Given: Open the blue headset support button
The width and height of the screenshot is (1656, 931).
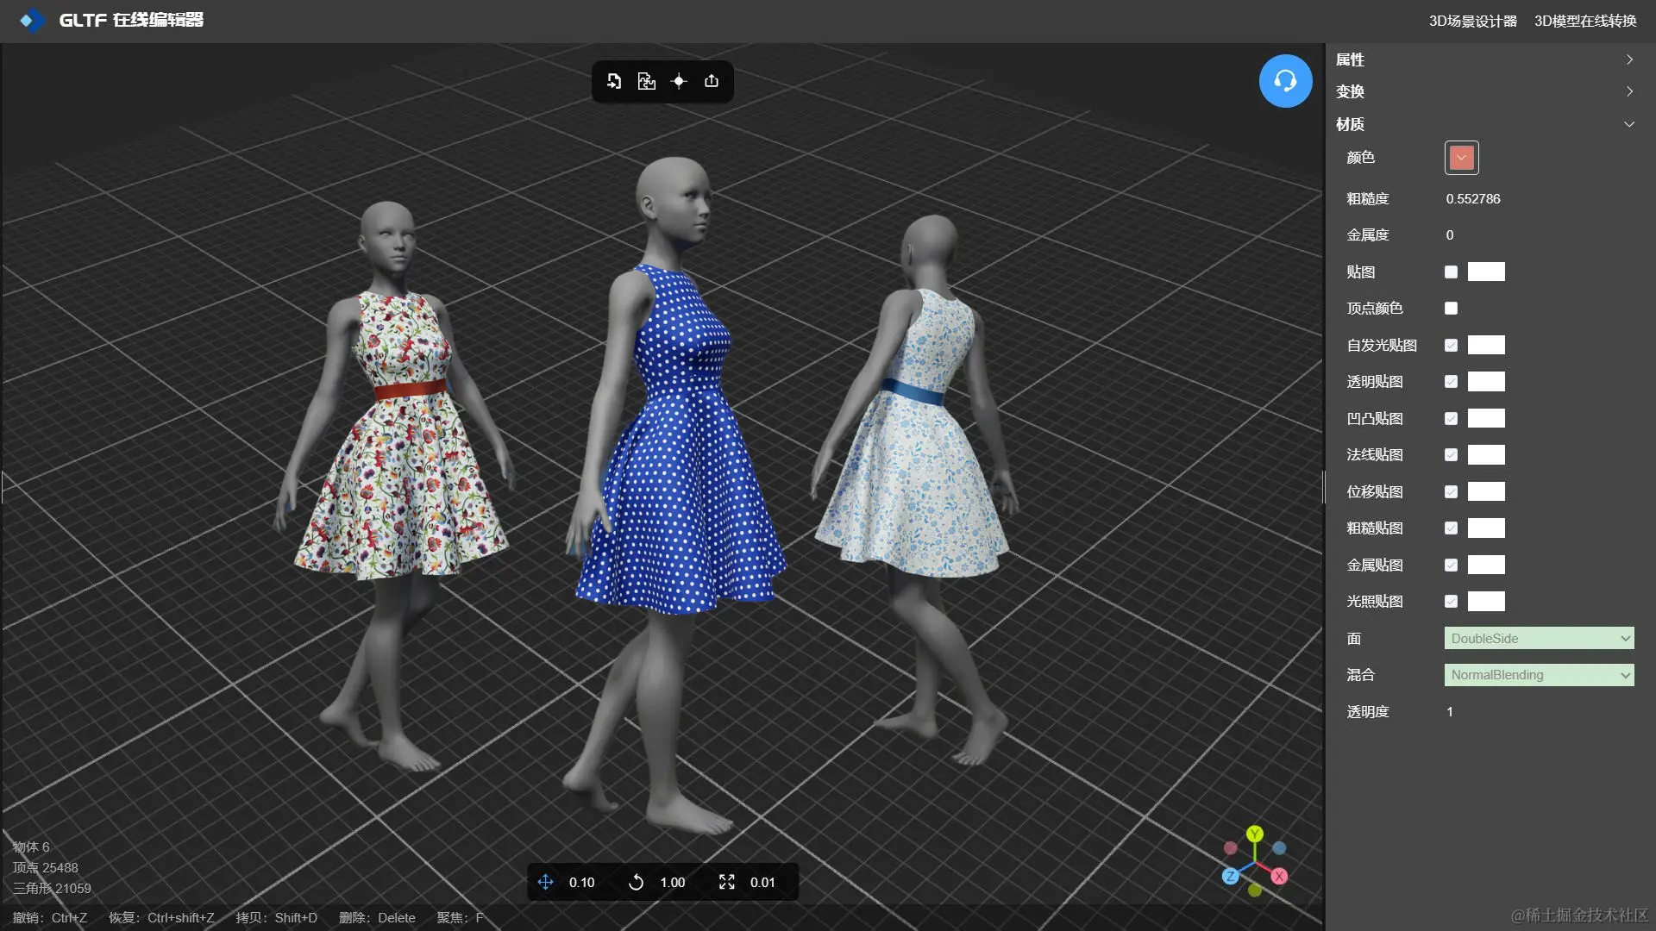Looking at the screenshot, I should tap(1285, 81).
